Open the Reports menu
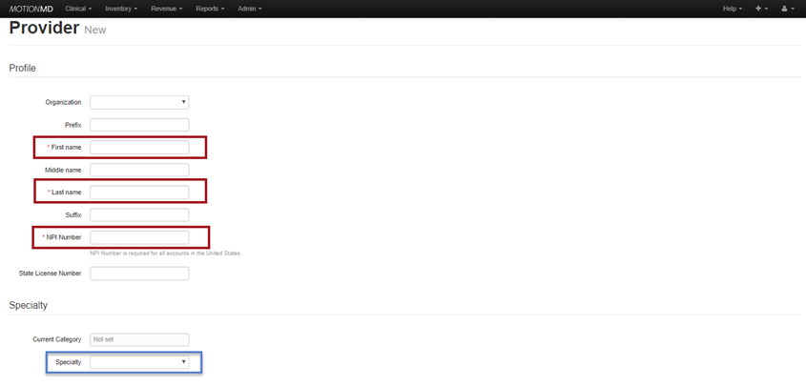The width and height of the screenshot is (806, 386). point(210,9)
